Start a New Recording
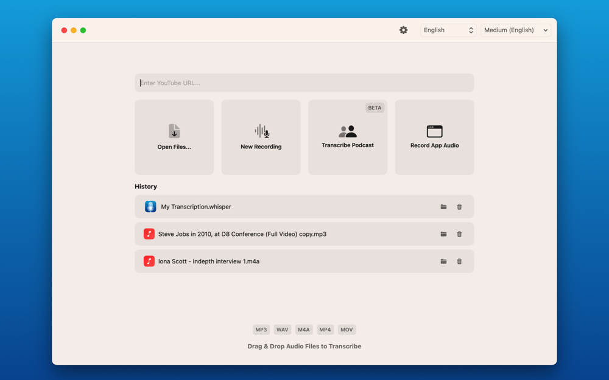 point(261,137)
